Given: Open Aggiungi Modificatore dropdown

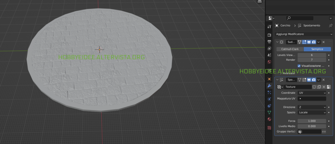Looking at the screenshot, I should pos(304,34).
